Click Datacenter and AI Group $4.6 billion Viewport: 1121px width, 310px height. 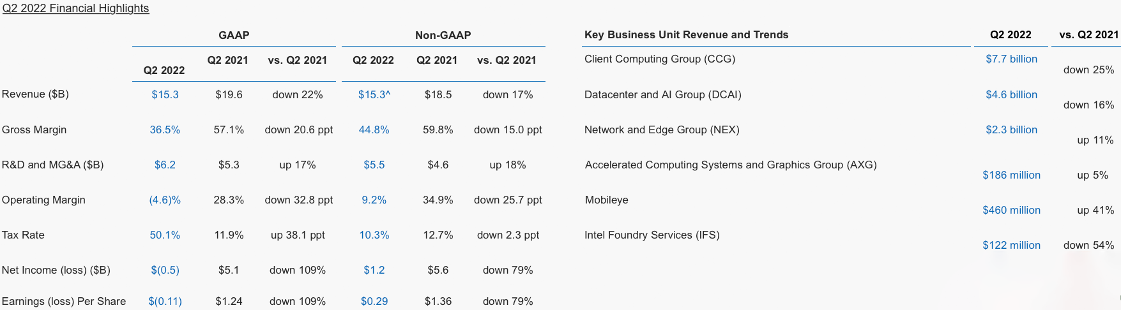click(1011, 94)
